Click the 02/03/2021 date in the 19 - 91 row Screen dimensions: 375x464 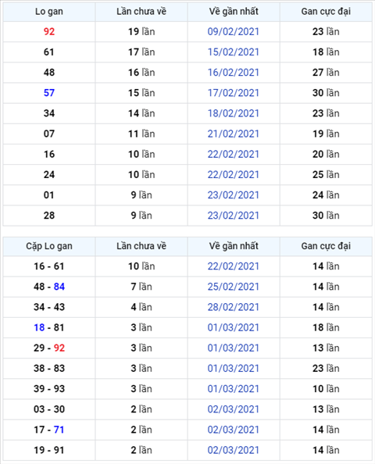pyautogui.click(x=234, y=450)
